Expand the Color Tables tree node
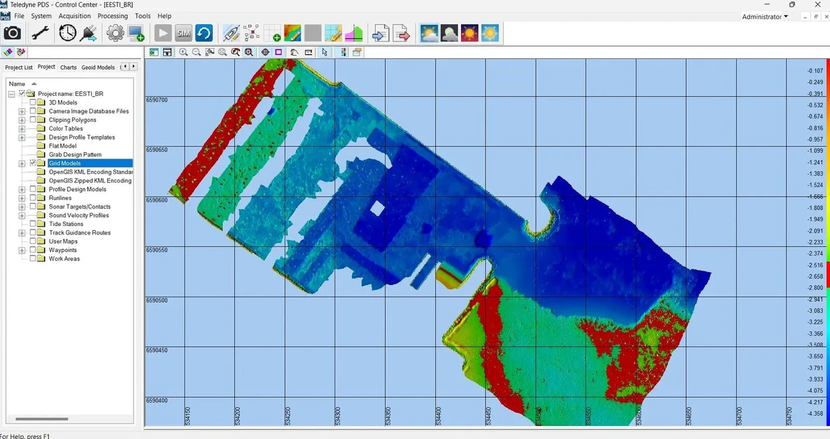830x439 pixels. point(22,129)
